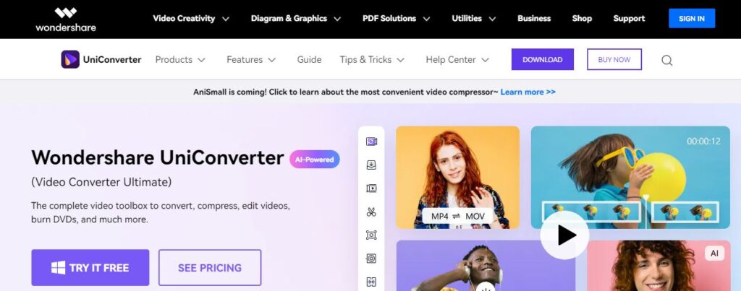Viewport: 741px width, 291px height.
Task: Click the TRY IT FREE button
Action: tap(90, 267)
